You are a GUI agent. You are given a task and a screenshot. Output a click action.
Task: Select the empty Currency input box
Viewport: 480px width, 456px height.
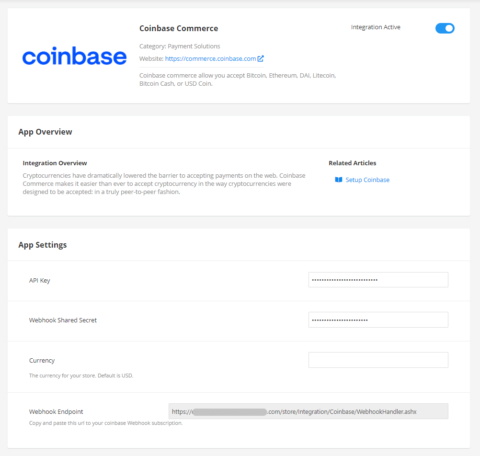[x=378, y=360]
